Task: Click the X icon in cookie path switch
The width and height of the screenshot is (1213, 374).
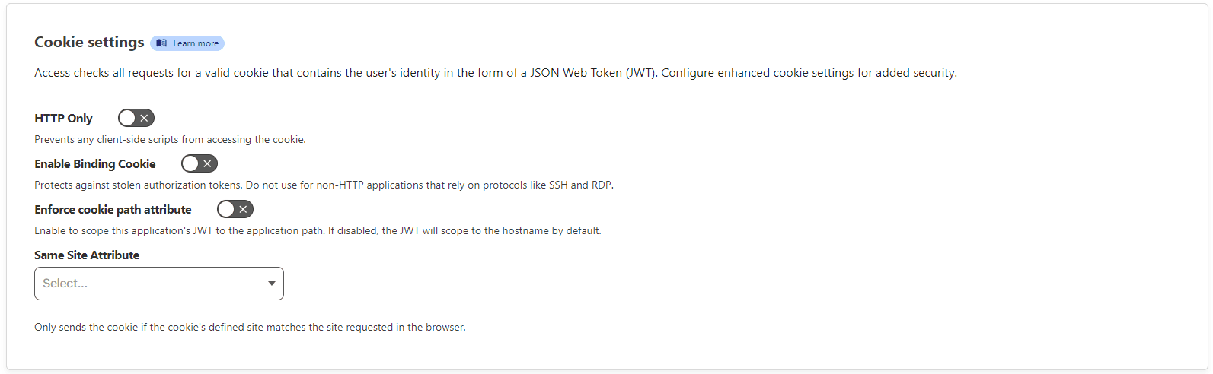Action: click(x=243, y=209)
